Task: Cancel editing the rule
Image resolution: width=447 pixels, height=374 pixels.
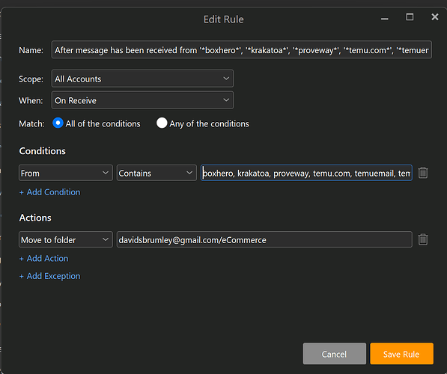Action: [334, 354]
